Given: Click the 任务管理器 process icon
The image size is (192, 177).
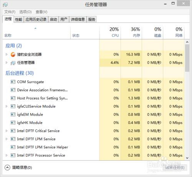Looking at the screenshot, I should [13, 63].
